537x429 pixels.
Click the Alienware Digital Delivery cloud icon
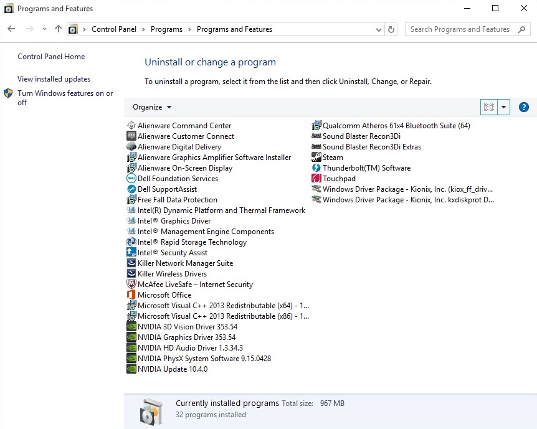(x=131, y=146)
